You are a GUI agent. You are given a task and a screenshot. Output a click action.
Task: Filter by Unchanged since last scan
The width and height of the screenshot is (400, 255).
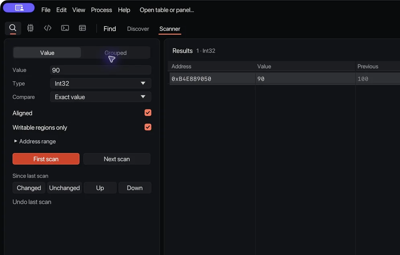pos(65,188)
